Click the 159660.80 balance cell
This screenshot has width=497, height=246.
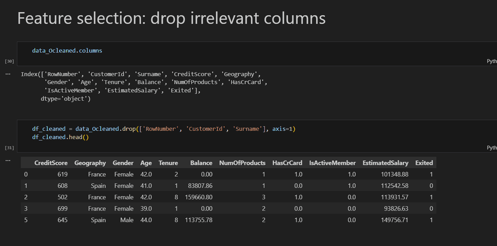[199, 197]
